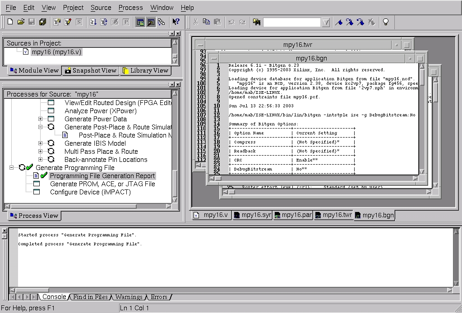This screenshot has width=462, height=313.
Task: Select Configure Device (iMPACT) process
Action: click(90, 192)
